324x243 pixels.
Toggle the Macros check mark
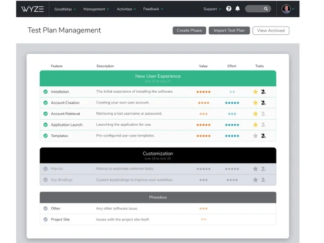[x=45, y=168]
